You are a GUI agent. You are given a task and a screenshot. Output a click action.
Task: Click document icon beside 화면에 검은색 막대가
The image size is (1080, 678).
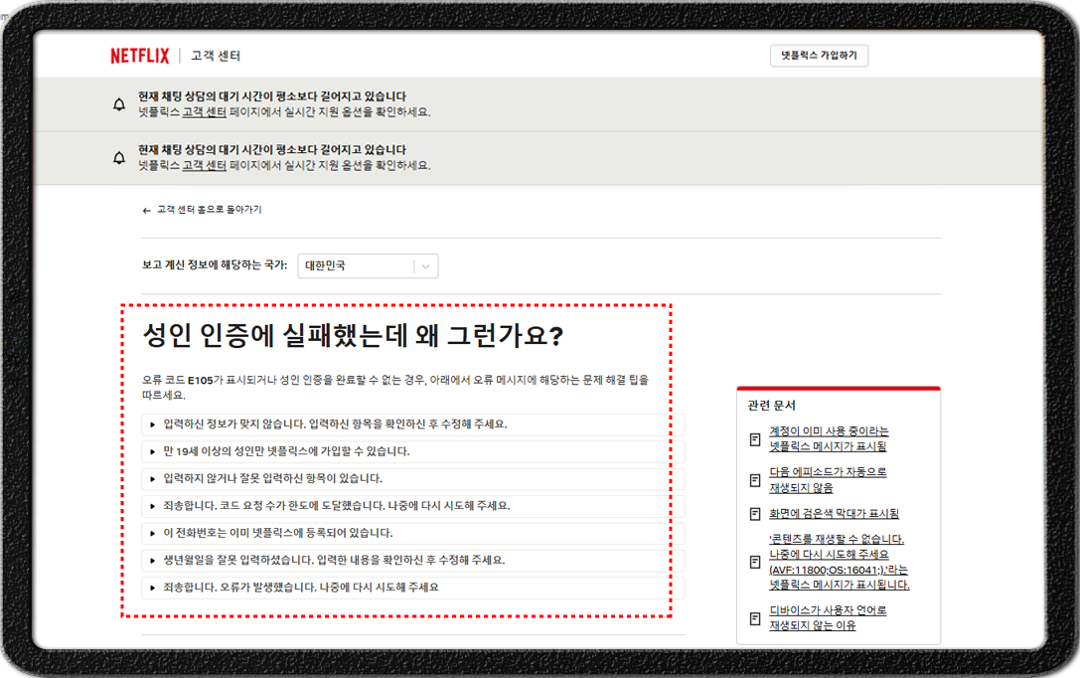coord(755,514)
